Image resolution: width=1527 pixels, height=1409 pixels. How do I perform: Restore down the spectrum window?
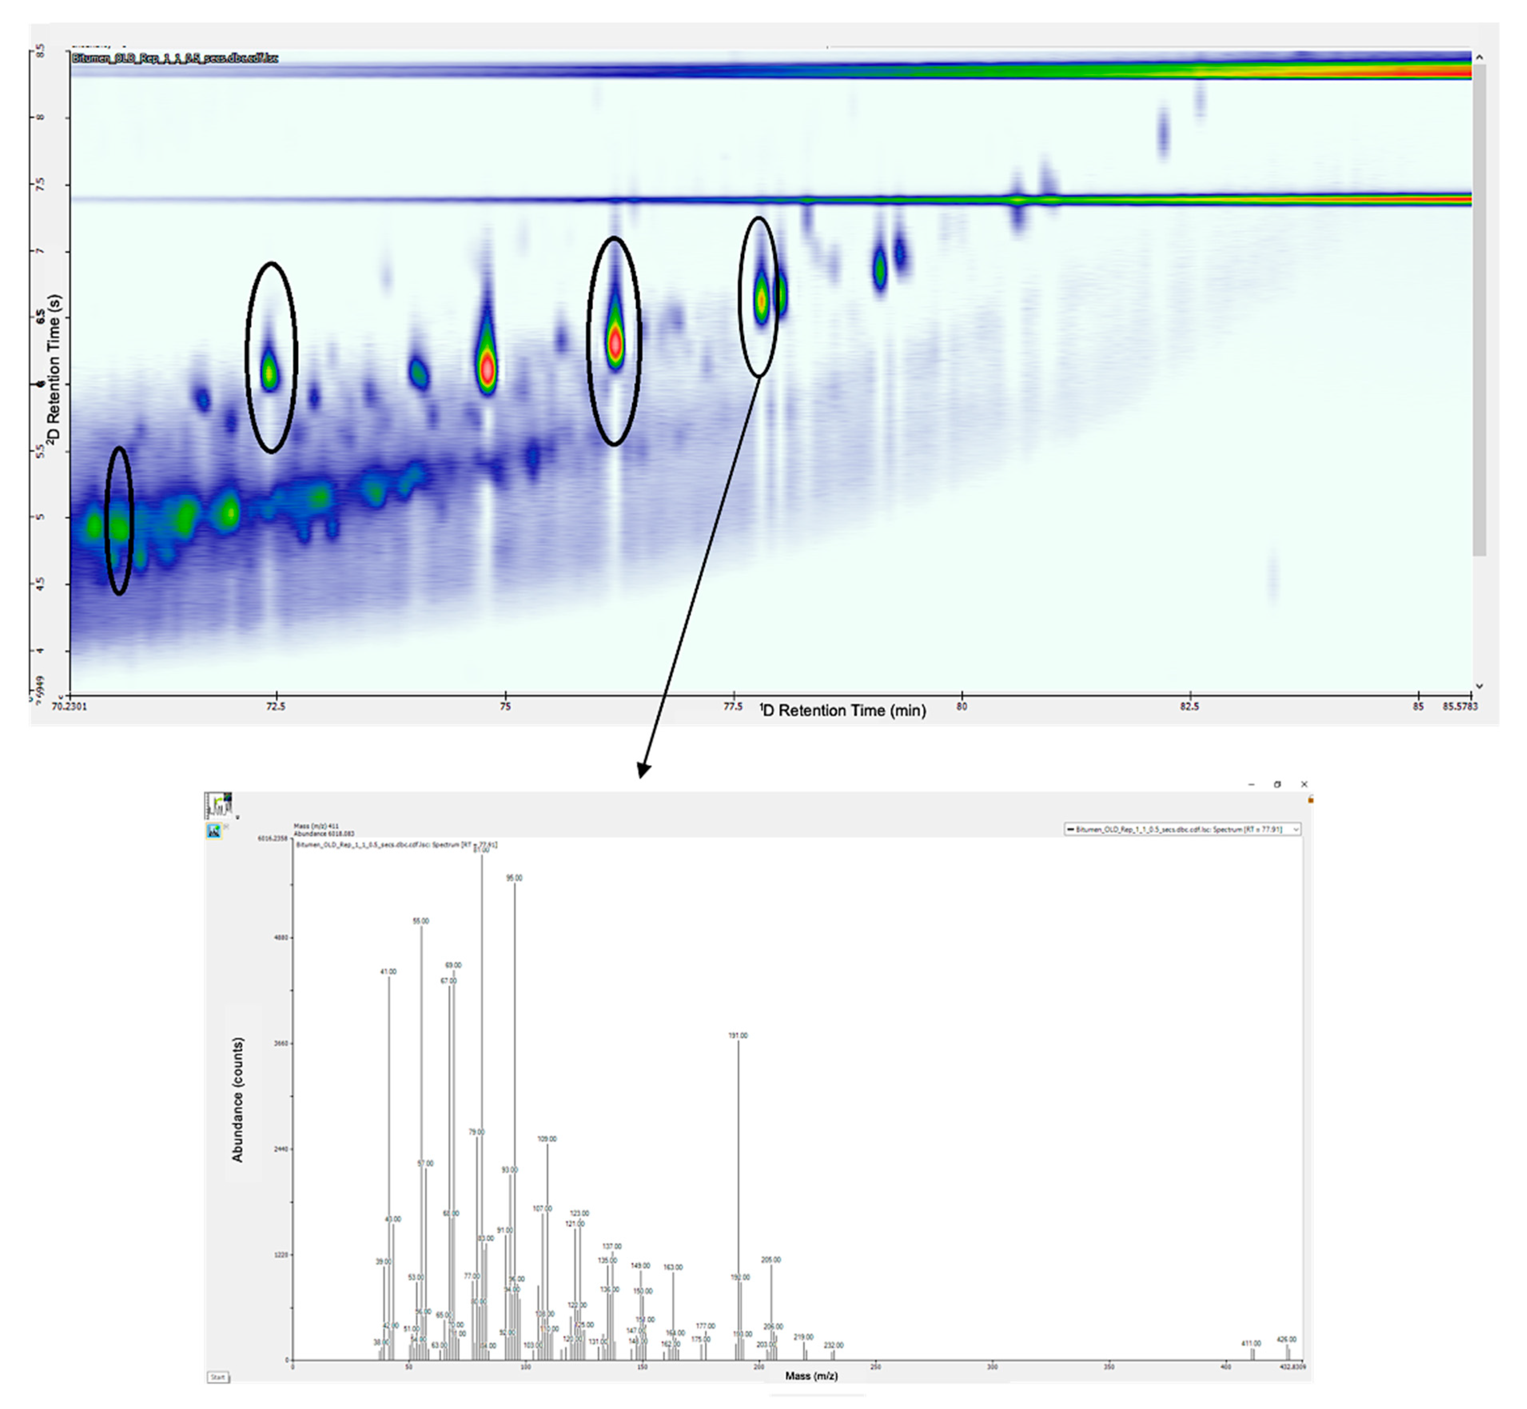click(x=1277, y=784)
